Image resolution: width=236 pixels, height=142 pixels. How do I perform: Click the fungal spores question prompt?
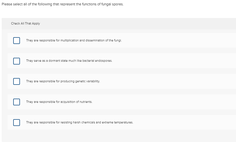click(62, 5)
